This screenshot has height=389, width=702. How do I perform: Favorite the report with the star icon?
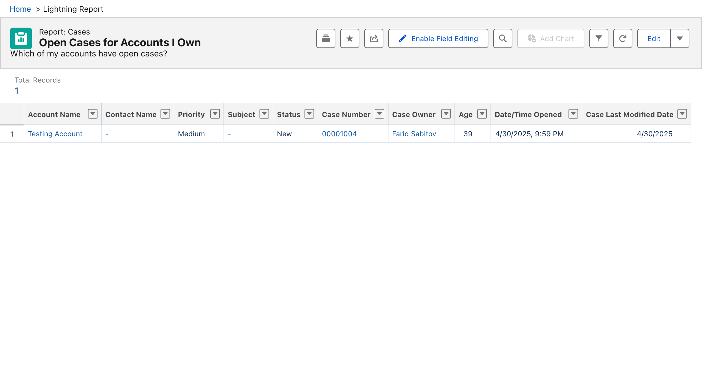click(349, 38)
